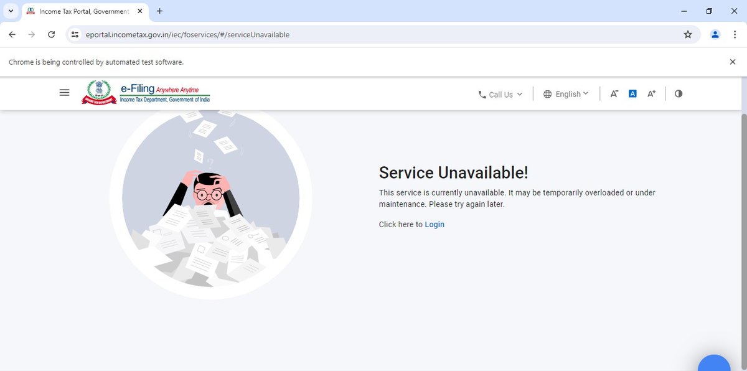Follow the Login link

435,225
